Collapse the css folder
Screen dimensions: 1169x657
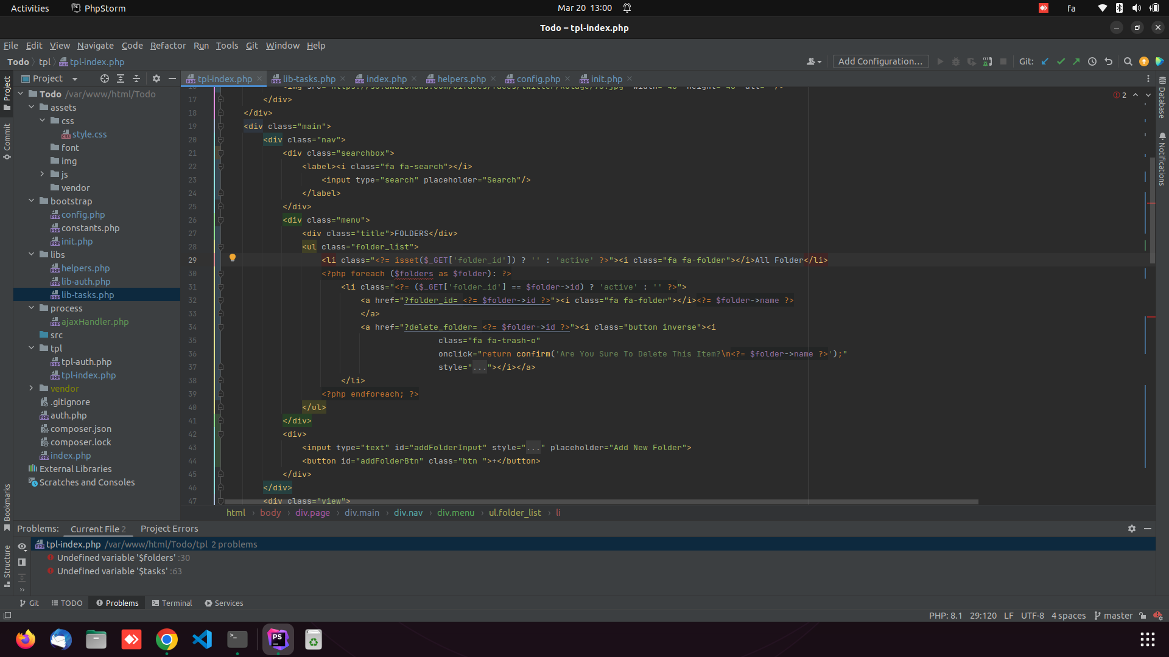43,120
